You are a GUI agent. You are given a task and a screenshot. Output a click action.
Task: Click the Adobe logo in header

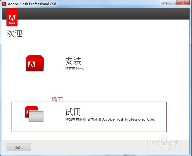point(12,17)
